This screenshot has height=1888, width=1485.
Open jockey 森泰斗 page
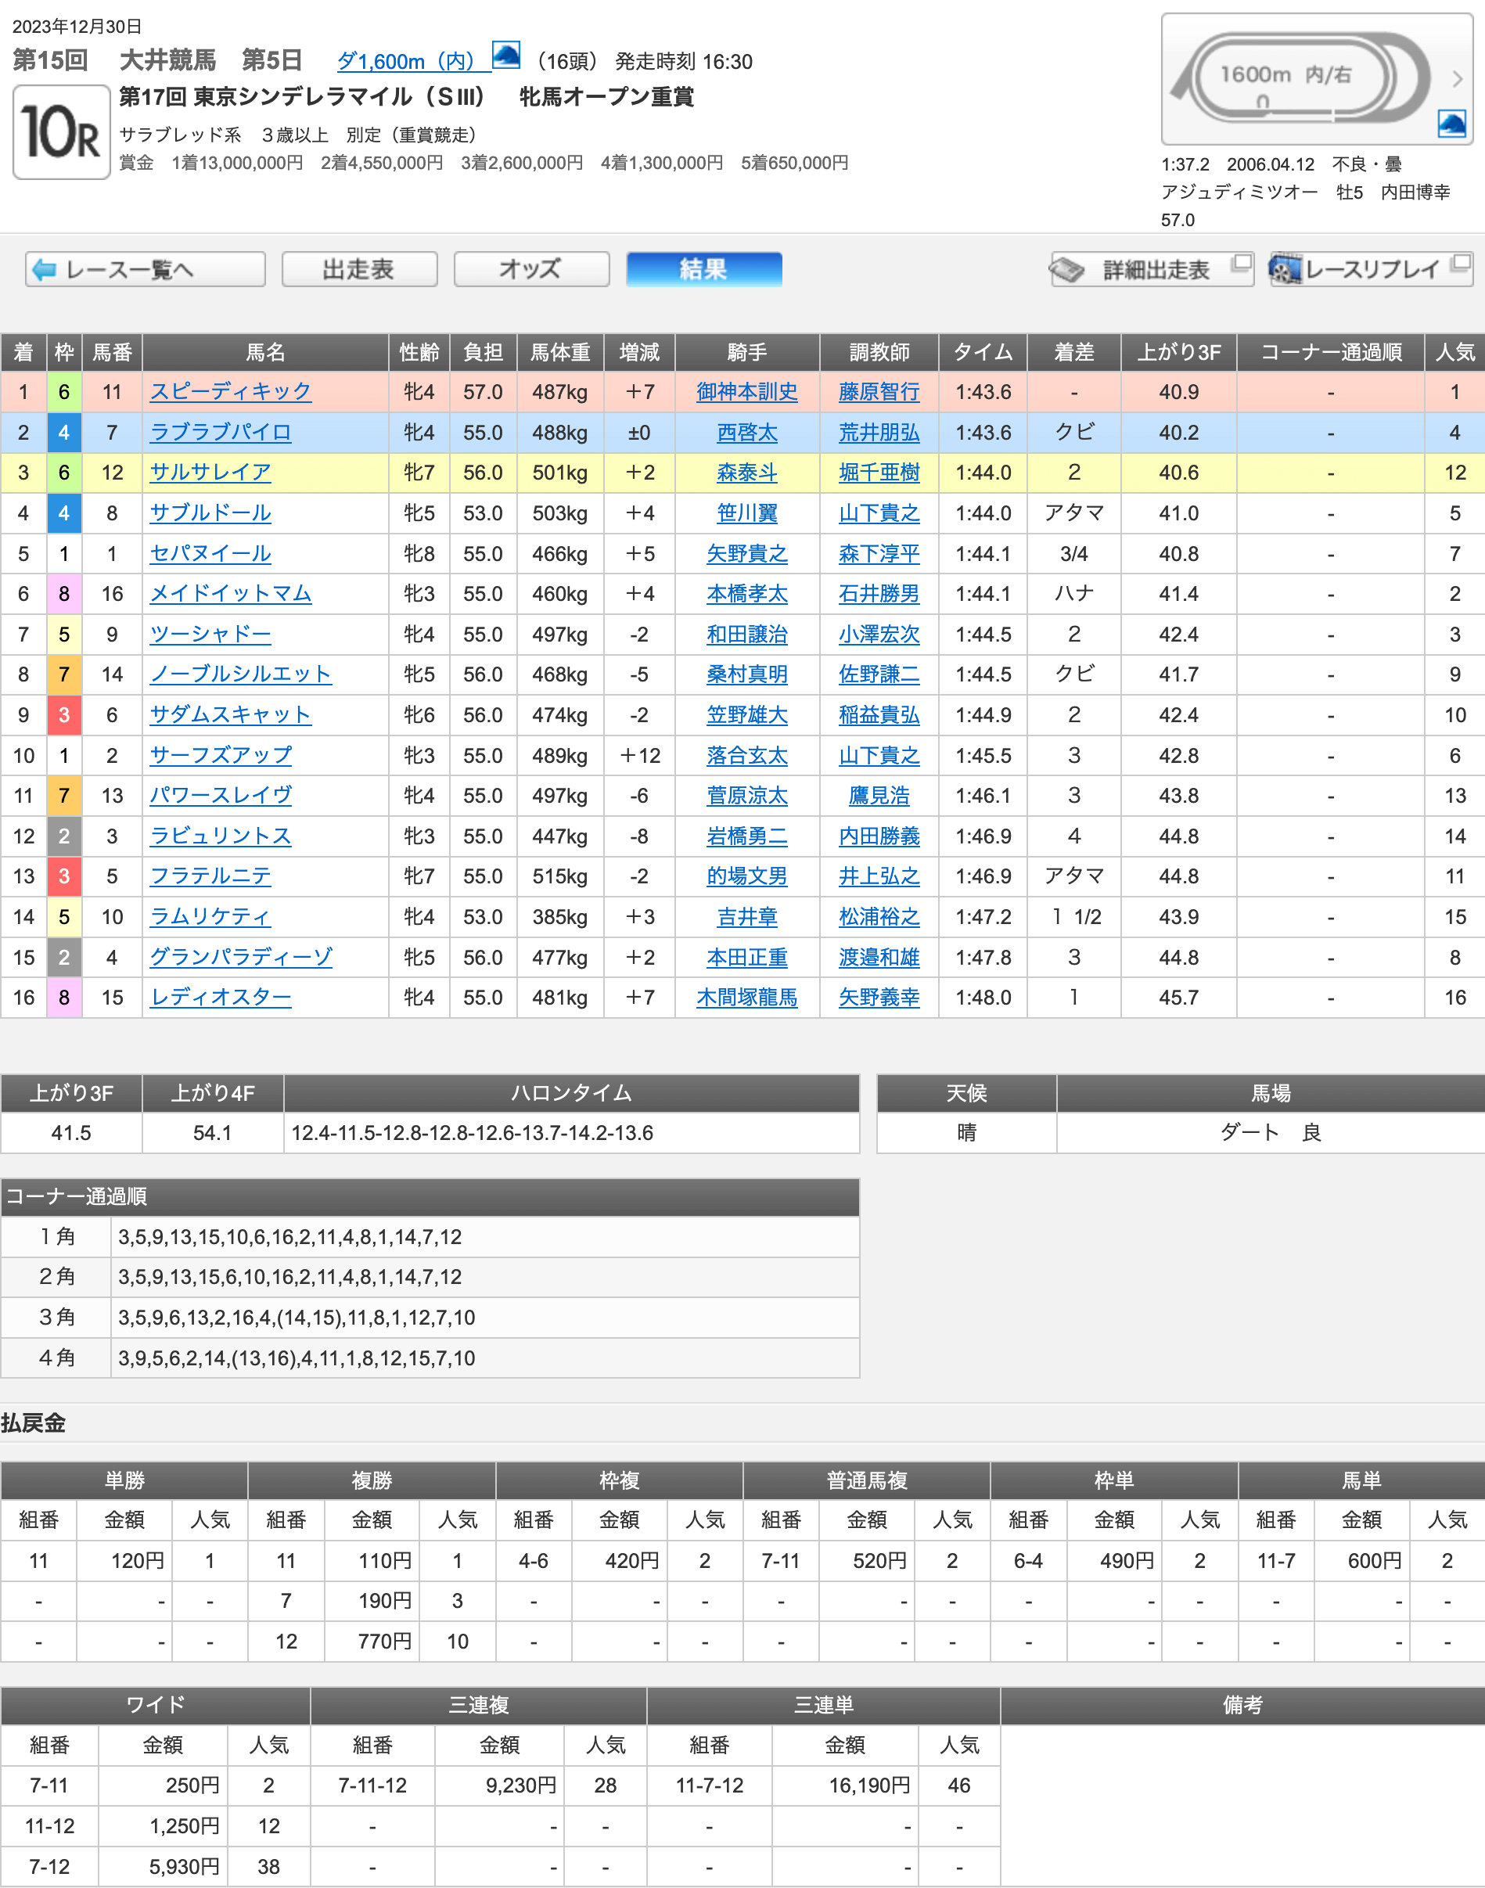pos(747,473)
